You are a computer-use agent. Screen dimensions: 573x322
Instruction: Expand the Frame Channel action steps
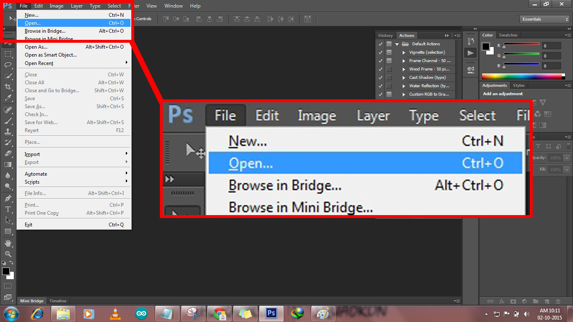[x=404, y=61]
